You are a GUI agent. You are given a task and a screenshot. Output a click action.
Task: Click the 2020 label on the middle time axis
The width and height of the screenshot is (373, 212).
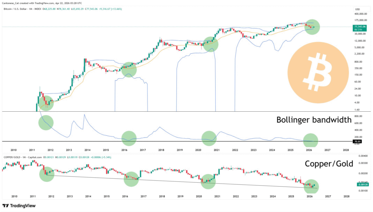(198, 150)
